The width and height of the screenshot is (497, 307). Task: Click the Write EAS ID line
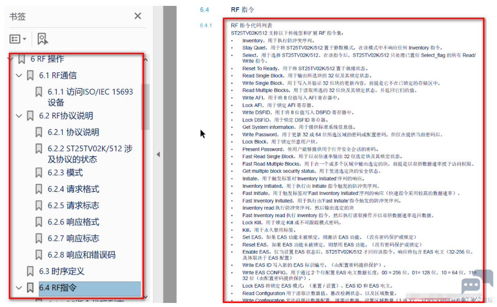pyautogui.click(x=315, y=265)
